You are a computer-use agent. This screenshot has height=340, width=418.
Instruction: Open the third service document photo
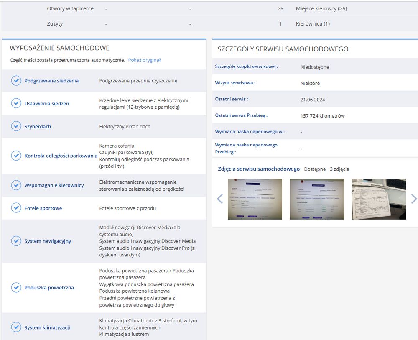[x=379, y=199]
